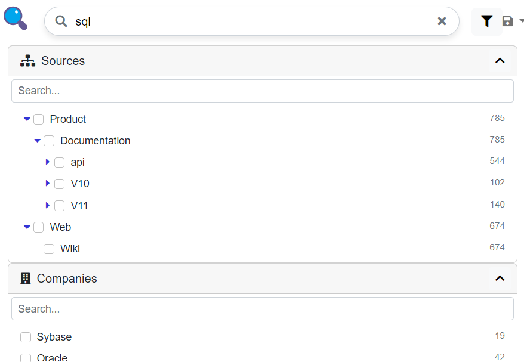Click the magnifier icon inside the search bar
The image size is (524, 362).
60,21
